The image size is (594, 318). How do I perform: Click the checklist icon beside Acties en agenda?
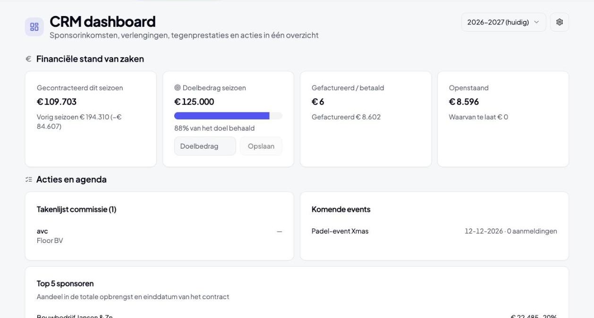(29, 179)
